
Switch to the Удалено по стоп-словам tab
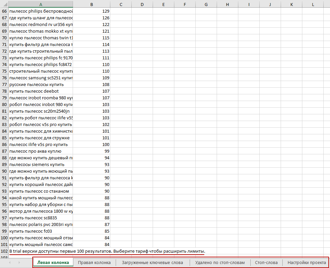click(x=220, y=263)
